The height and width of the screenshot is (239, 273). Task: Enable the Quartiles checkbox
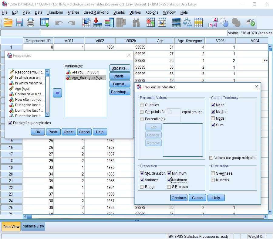tap(142, 105)
